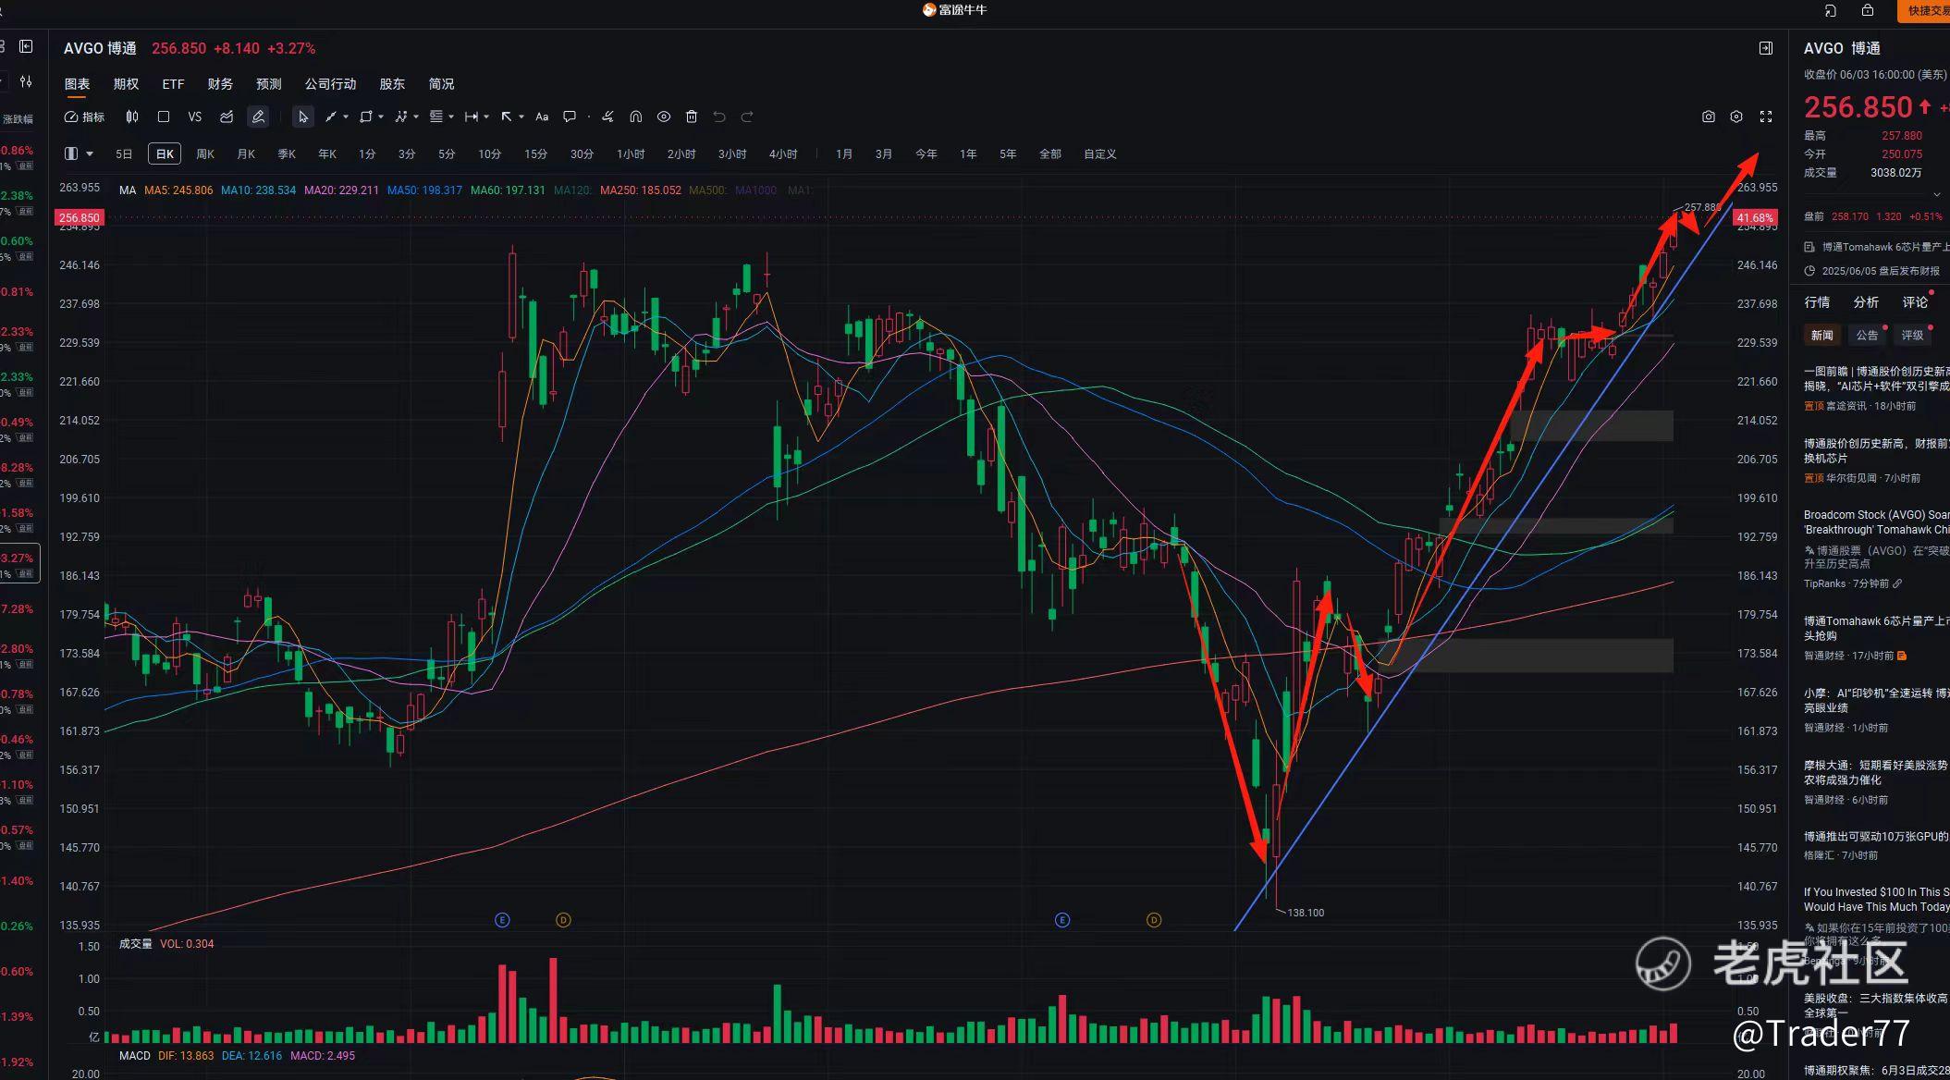Select the wave pattern drawing tool
Screen dimensions: 1950x1080
[400, 117]
